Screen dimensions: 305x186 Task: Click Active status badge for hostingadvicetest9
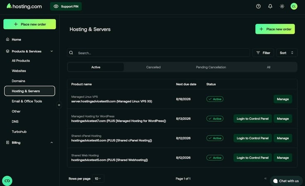coord(215,99)
